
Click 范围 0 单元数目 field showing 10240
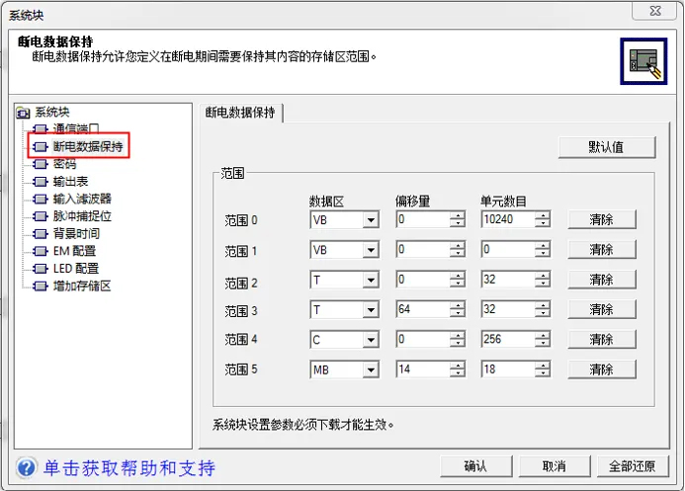tap(506, 220)
